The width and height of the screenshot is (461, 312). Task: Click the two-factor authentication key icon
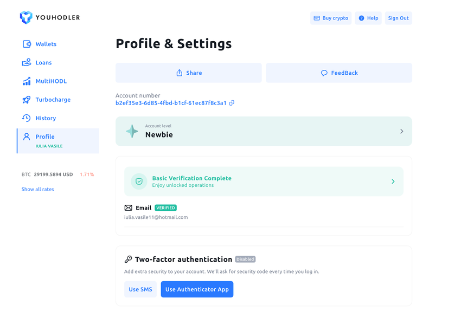[129, 259]
